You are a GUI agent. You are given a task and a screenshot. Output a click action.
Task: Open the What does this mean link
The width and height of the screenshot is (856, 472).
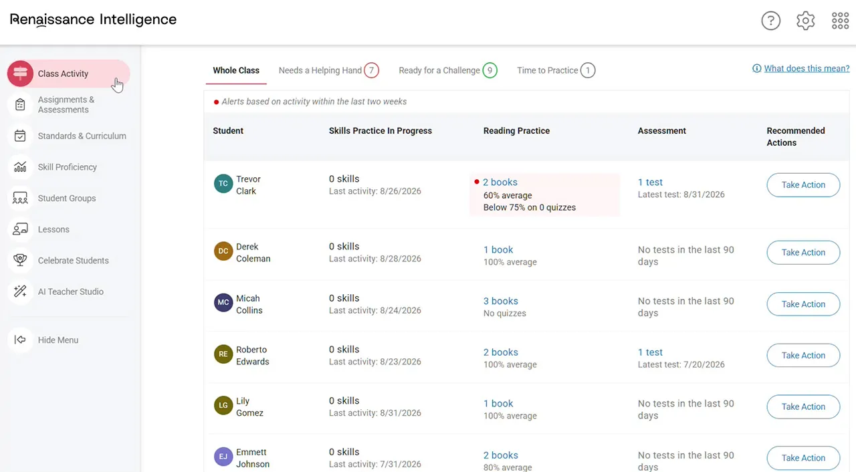[807, 68]
